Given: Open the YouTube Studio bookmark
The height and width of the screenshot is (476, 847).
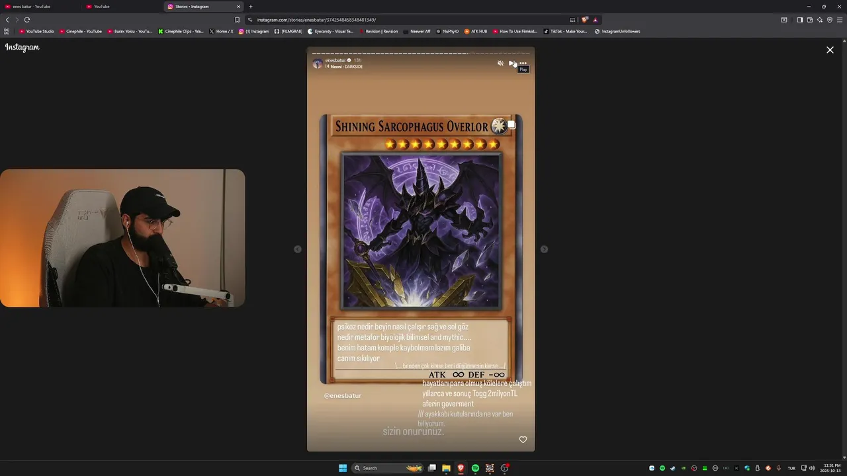Looking at the screenshot, I should tap(37, 31).
